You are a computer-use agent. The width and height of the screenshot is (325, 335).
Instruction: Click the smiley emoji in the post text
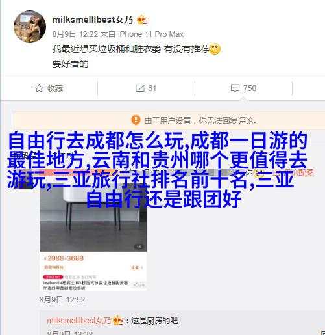pos(215,49)
